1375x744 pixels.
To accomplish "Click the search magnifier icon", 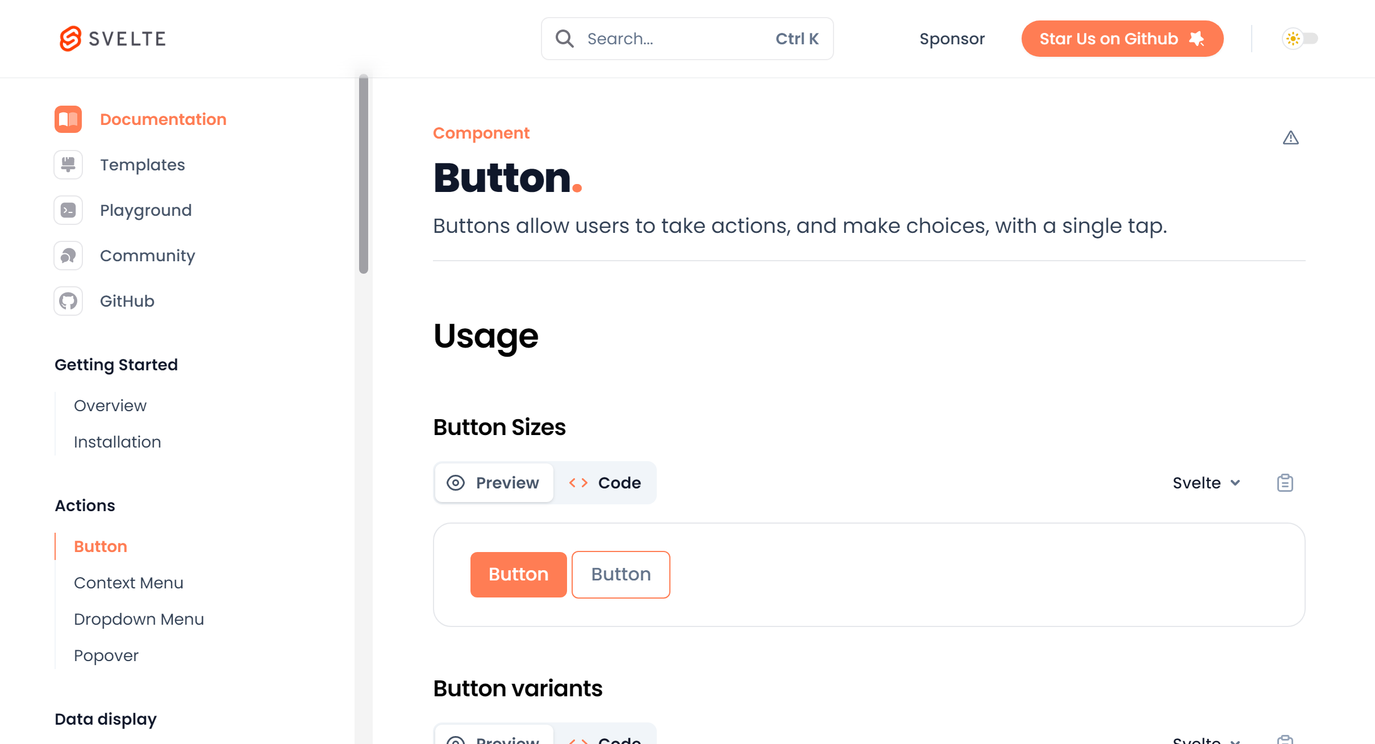I will click(x=564, y=39).
